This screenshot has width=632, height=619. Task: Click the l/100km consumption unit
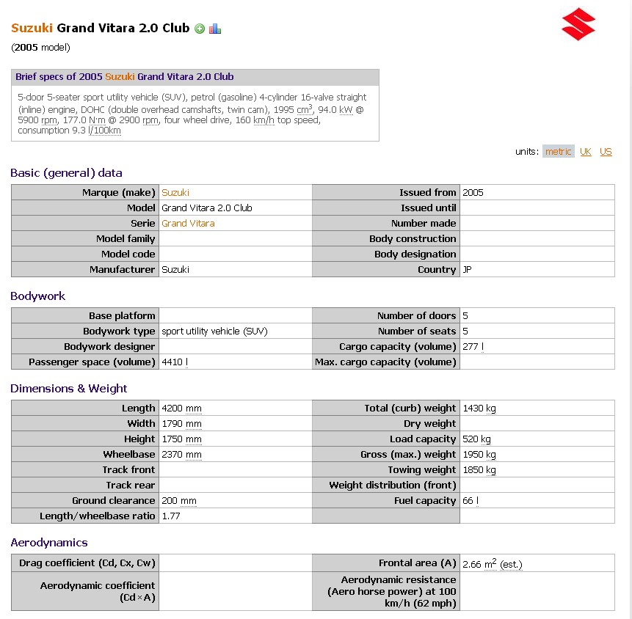pyautogui.click(x=104, y=131)
